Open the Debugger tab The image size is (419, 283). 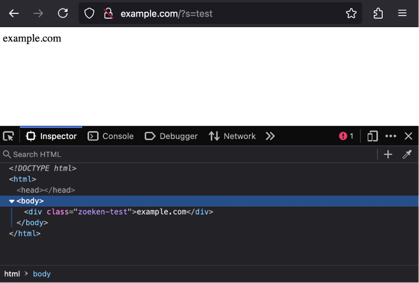(x=171, y=136)
